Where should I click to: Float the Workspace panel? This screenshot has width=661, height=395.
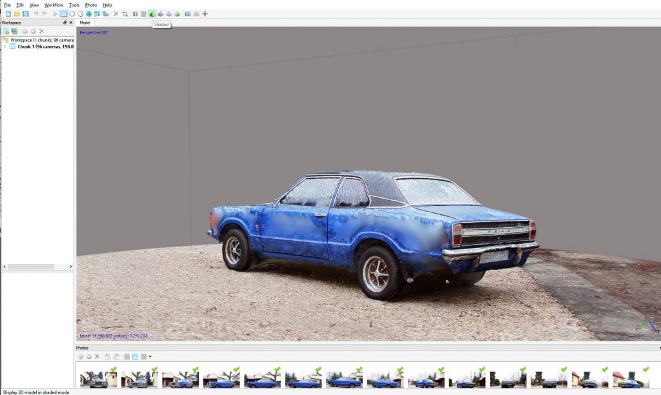click(x=65, y=23)
